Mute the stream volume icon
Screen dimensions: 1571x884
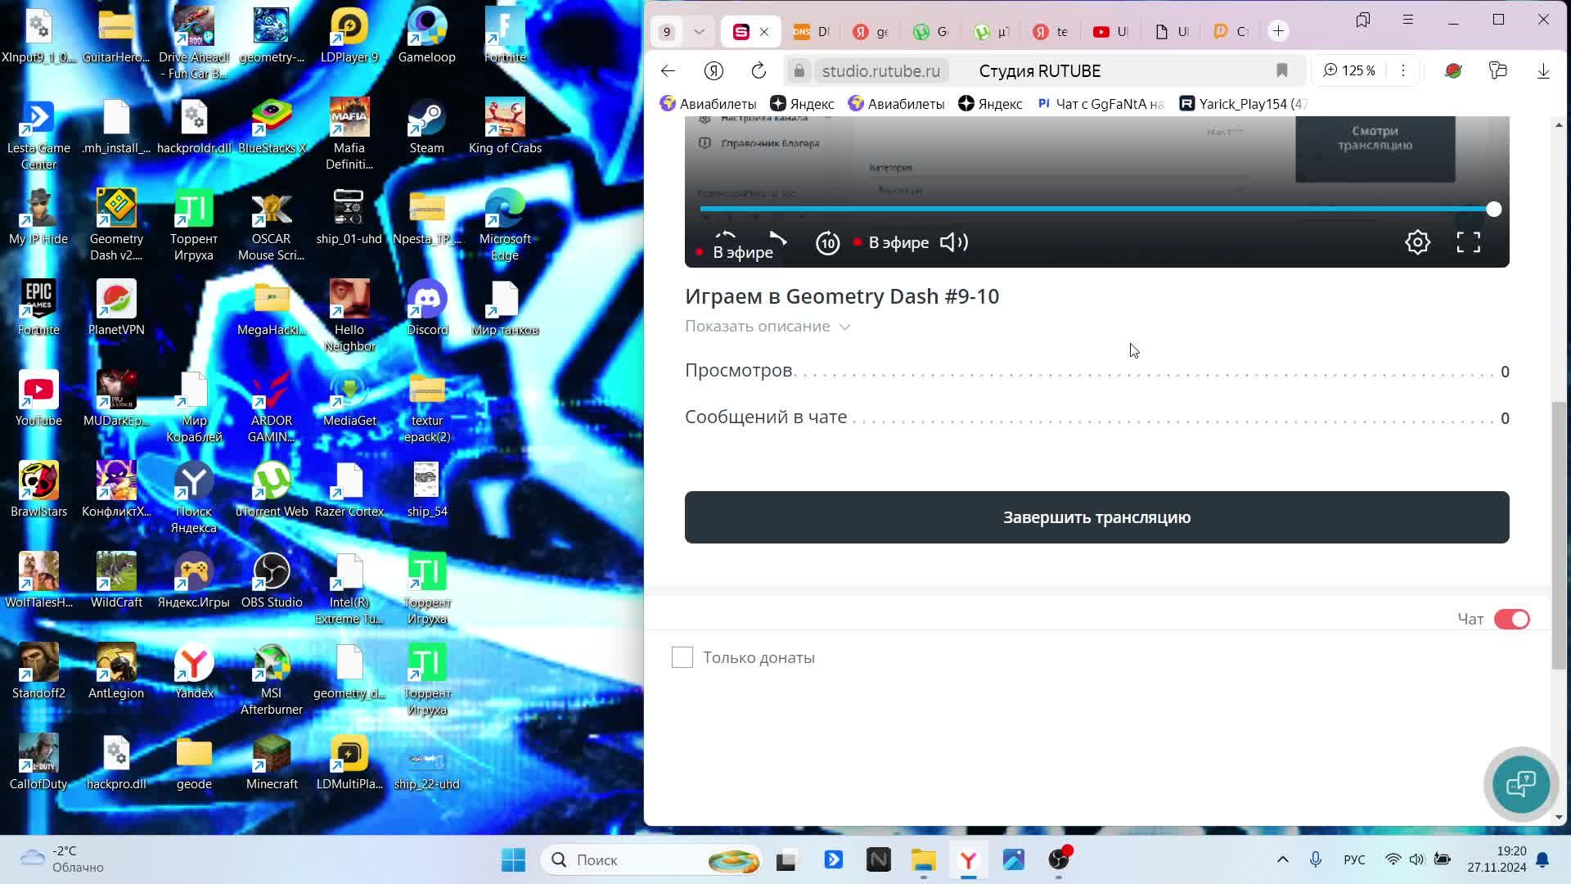(953, 242)
